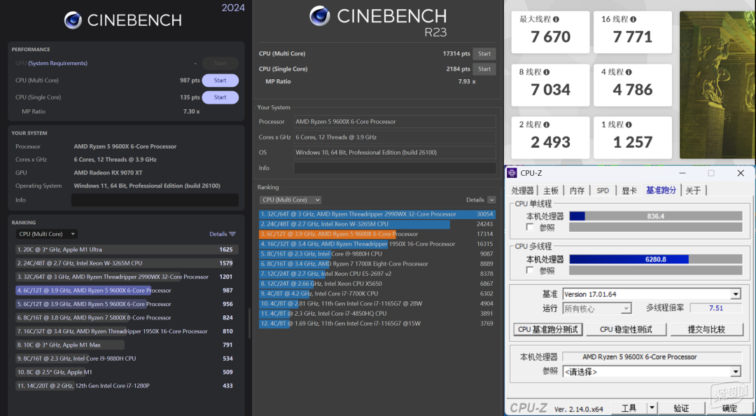Click the AMD Radeon RX 9070 XT GPU value

pyautogui.click(x=108, y=173)
